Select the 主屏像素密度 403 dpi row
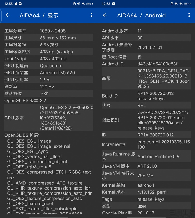This screenshot has width=195, height=218. (x=49, y=52)
